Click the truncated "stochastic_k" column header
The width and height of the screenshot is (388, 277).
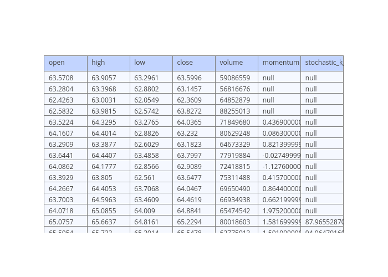pyautogui.click(x=322, y=63)
